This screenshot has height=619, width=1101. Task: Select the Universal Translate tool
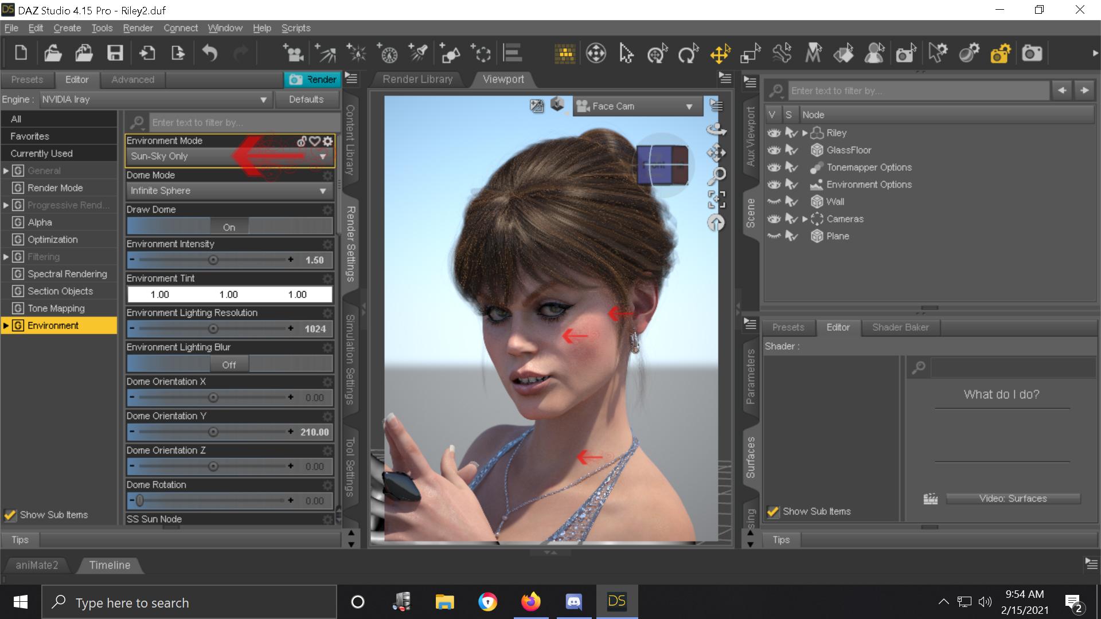pos(720,53)
